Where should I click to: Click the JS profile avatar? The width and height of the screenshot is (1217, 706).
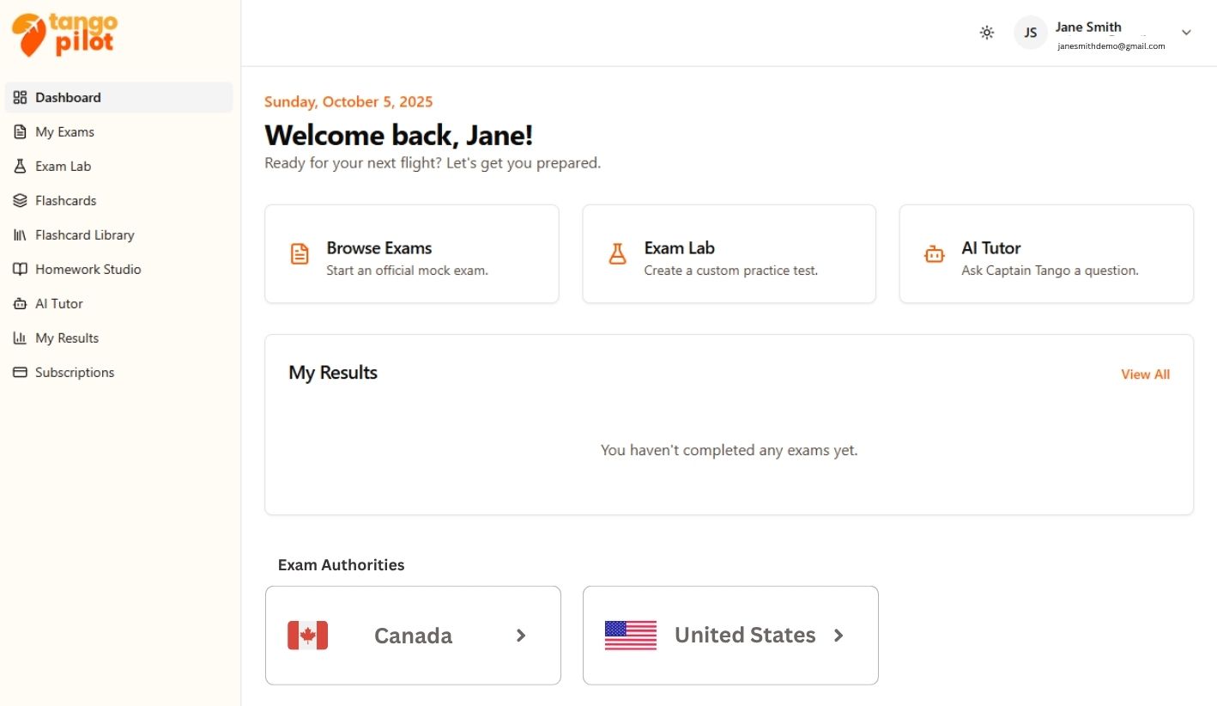[x=1031, y=33]
